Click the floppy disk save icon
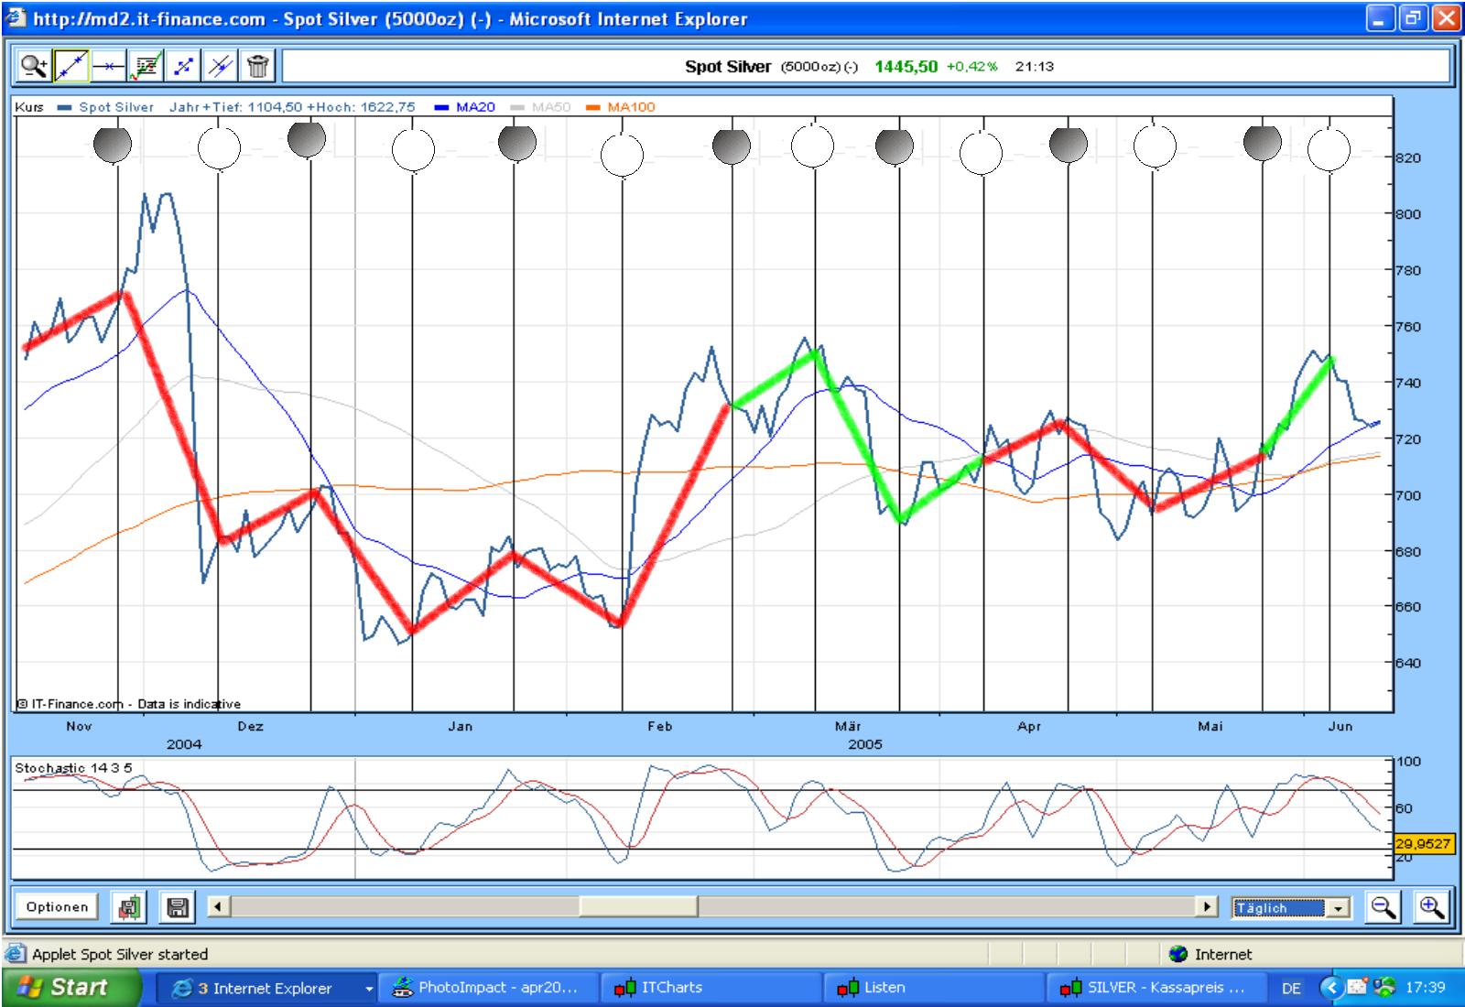1465x1007 pixels. [x=178, y=907]
